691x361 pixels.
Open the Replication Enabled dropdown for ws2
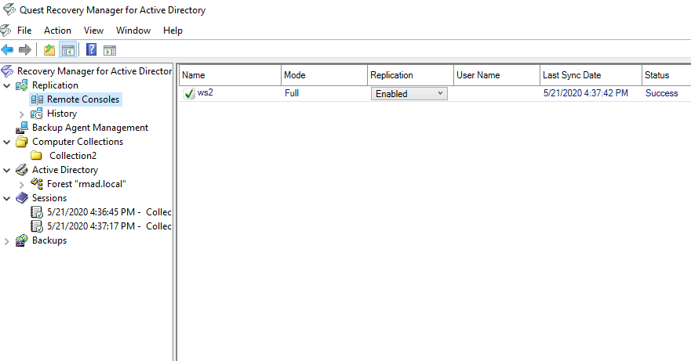click(409, 93)
